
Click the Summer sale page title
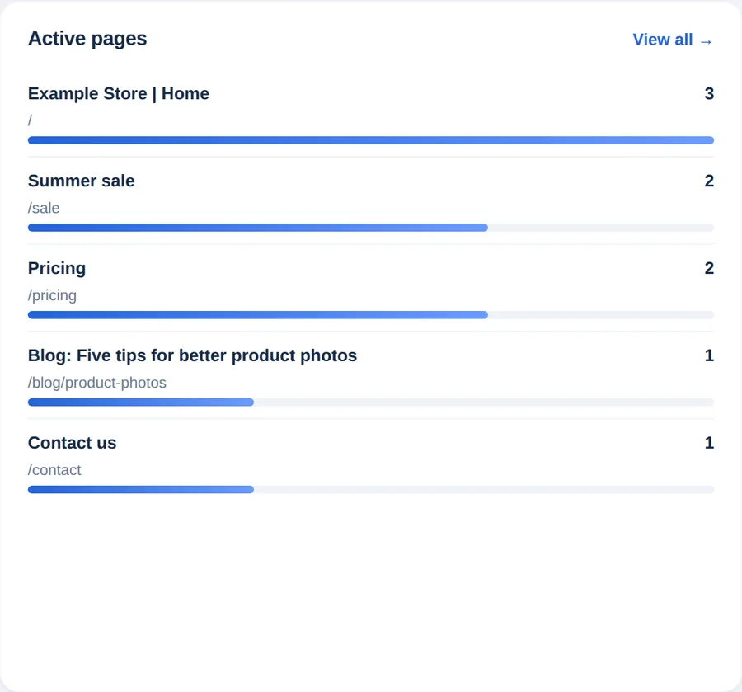81,181
